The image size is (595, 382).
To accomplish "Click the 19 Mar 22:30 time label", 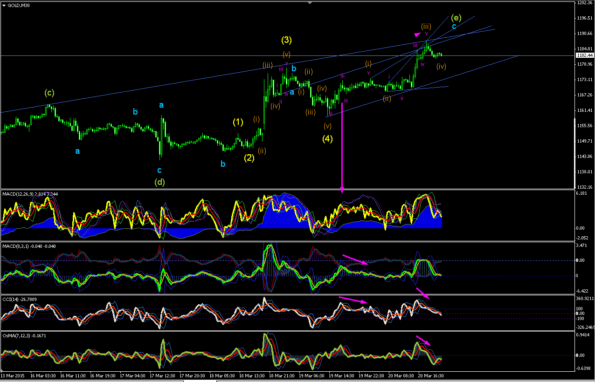I will coord(371,375).
